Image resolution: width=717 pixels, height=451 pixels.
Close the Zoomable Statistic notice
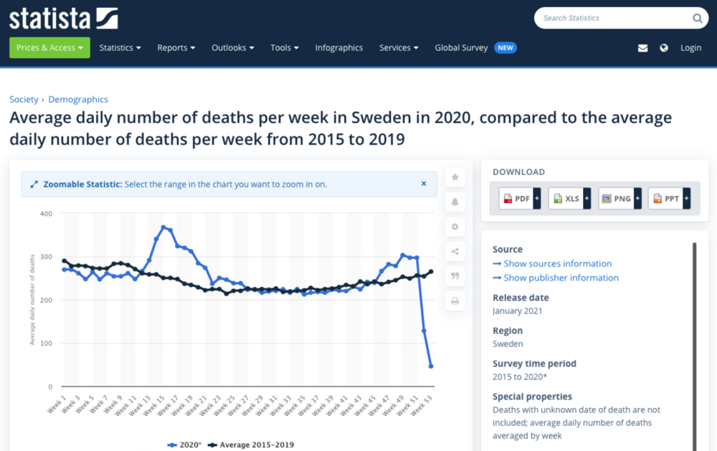click(424, 184)
